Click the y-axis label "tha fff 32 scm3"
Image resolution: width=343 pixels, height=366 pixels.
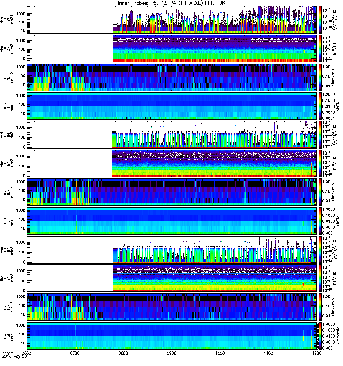pos(7,48)
